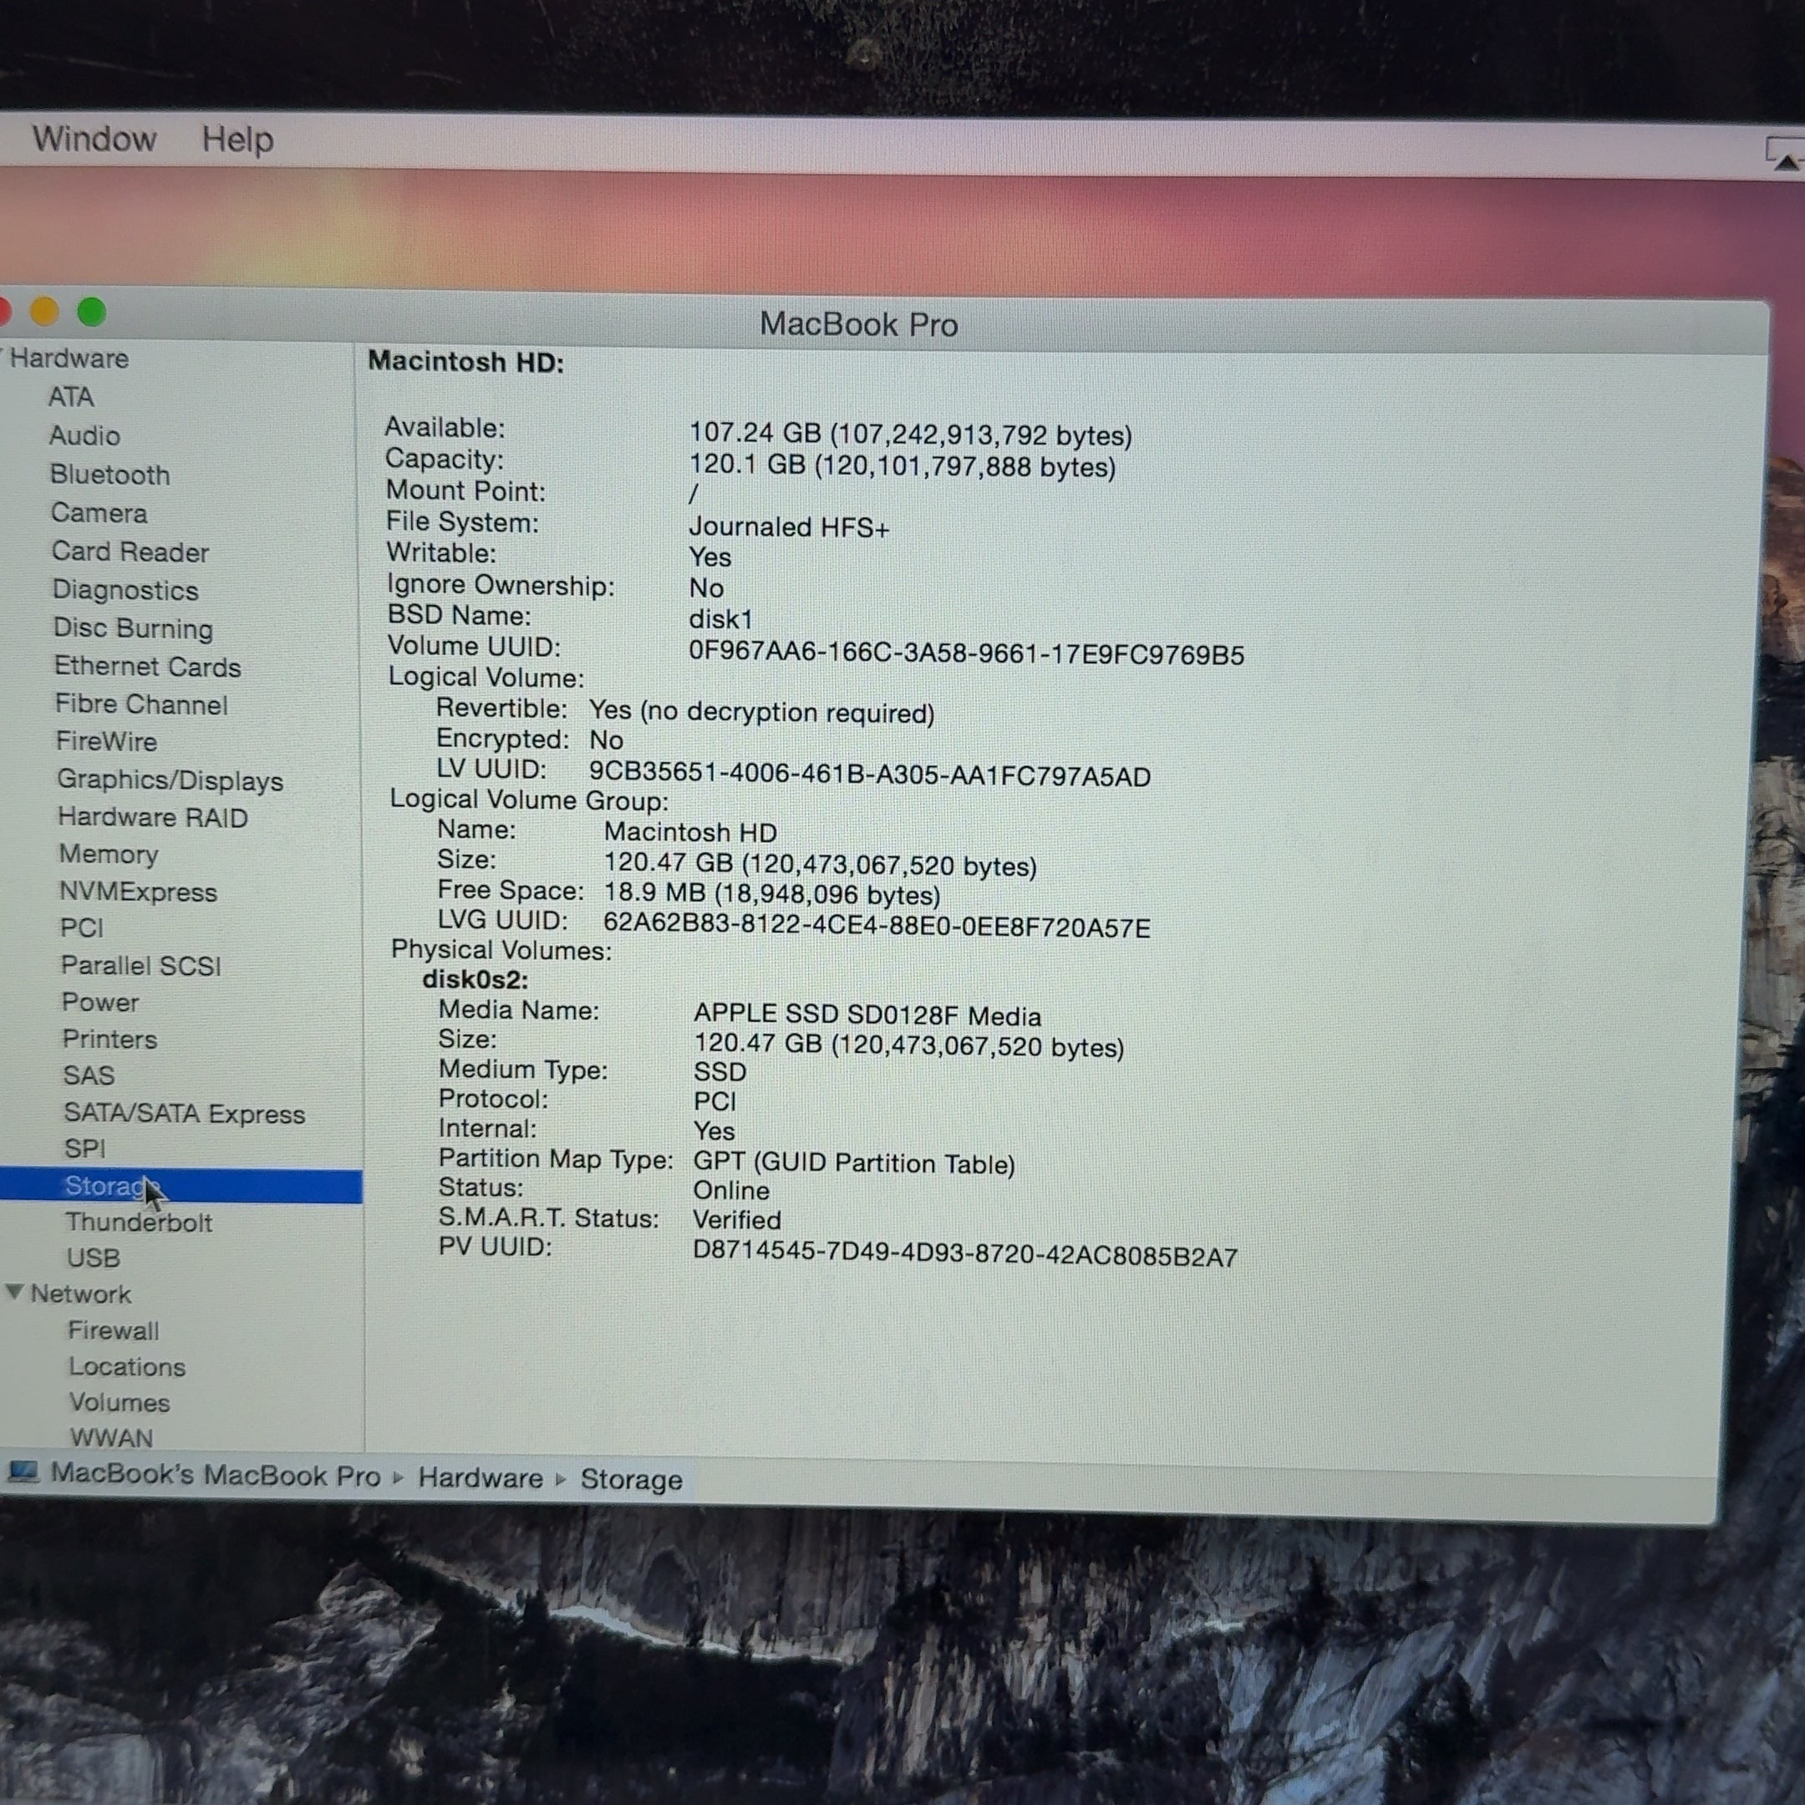Select Camera in the sidebar
The width and height of the screenshot is (1805, 1805).
point(98,513)
